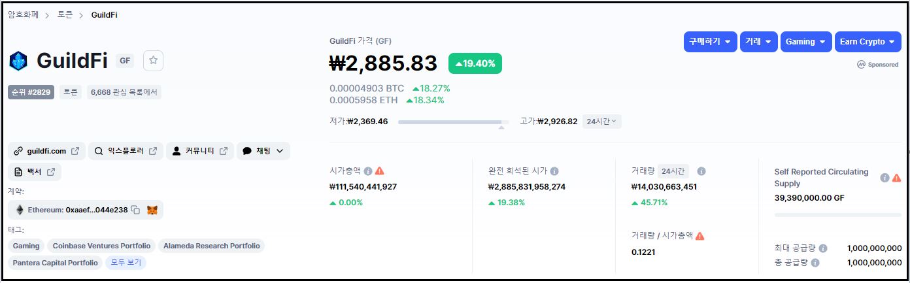Show info for 완전 희석된 시가
This screenshot has width=910, height=283.
[x=554, y=171]
